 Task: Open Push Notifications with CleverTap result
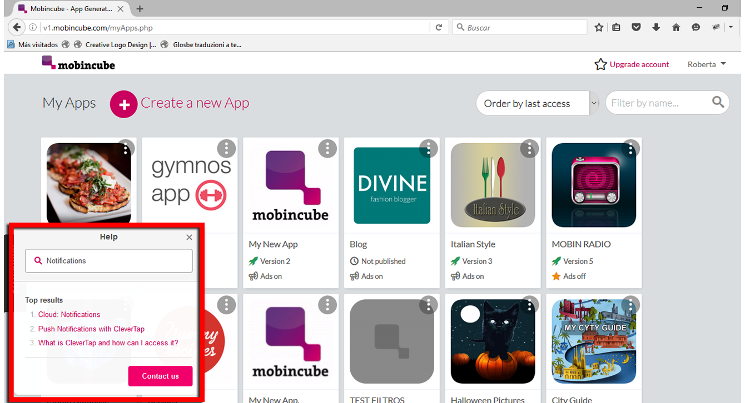tap(91, 329)
